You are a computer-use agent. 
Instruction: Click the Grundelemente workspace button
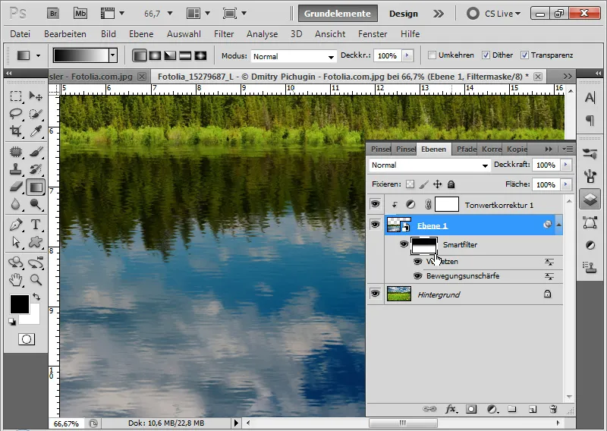click(x=338, y=14)
